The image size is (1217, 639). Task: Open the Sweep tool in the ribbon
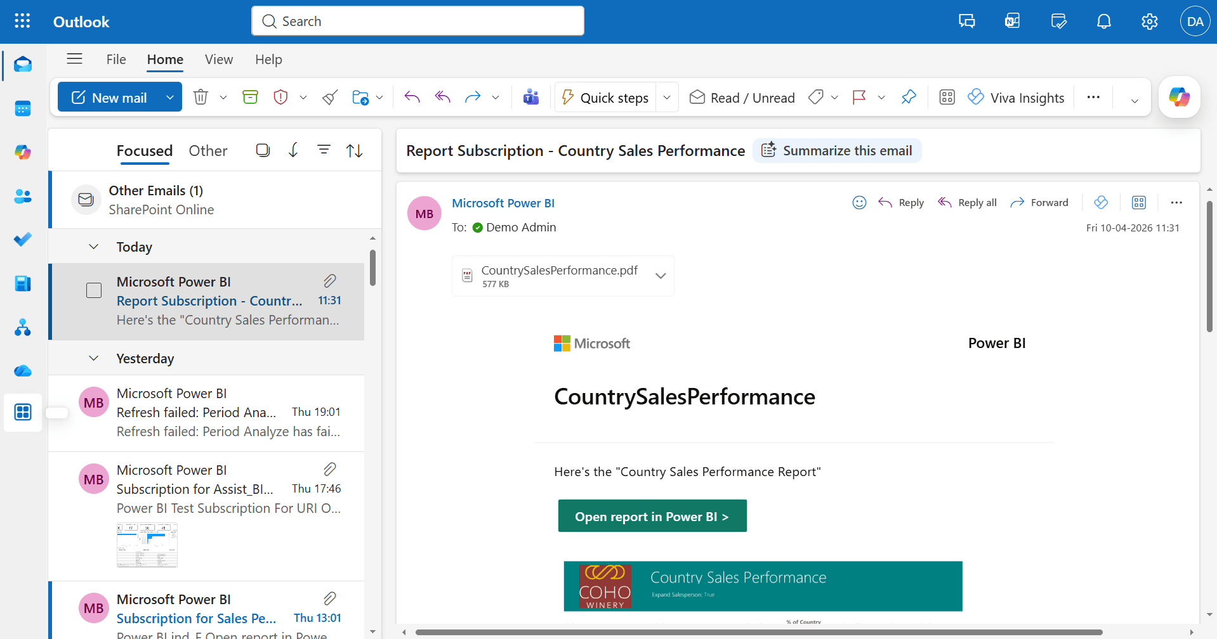click(329, 97)
